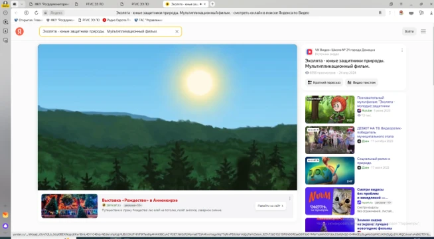434x239 pixels.
Task: Click the sound indicator button in tab strip
Action: [x=15, y=4]
